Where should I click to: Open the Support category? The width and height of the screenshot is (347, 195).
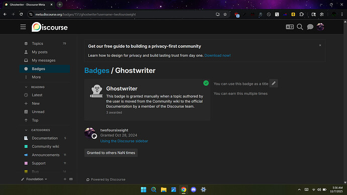(45, 163)
